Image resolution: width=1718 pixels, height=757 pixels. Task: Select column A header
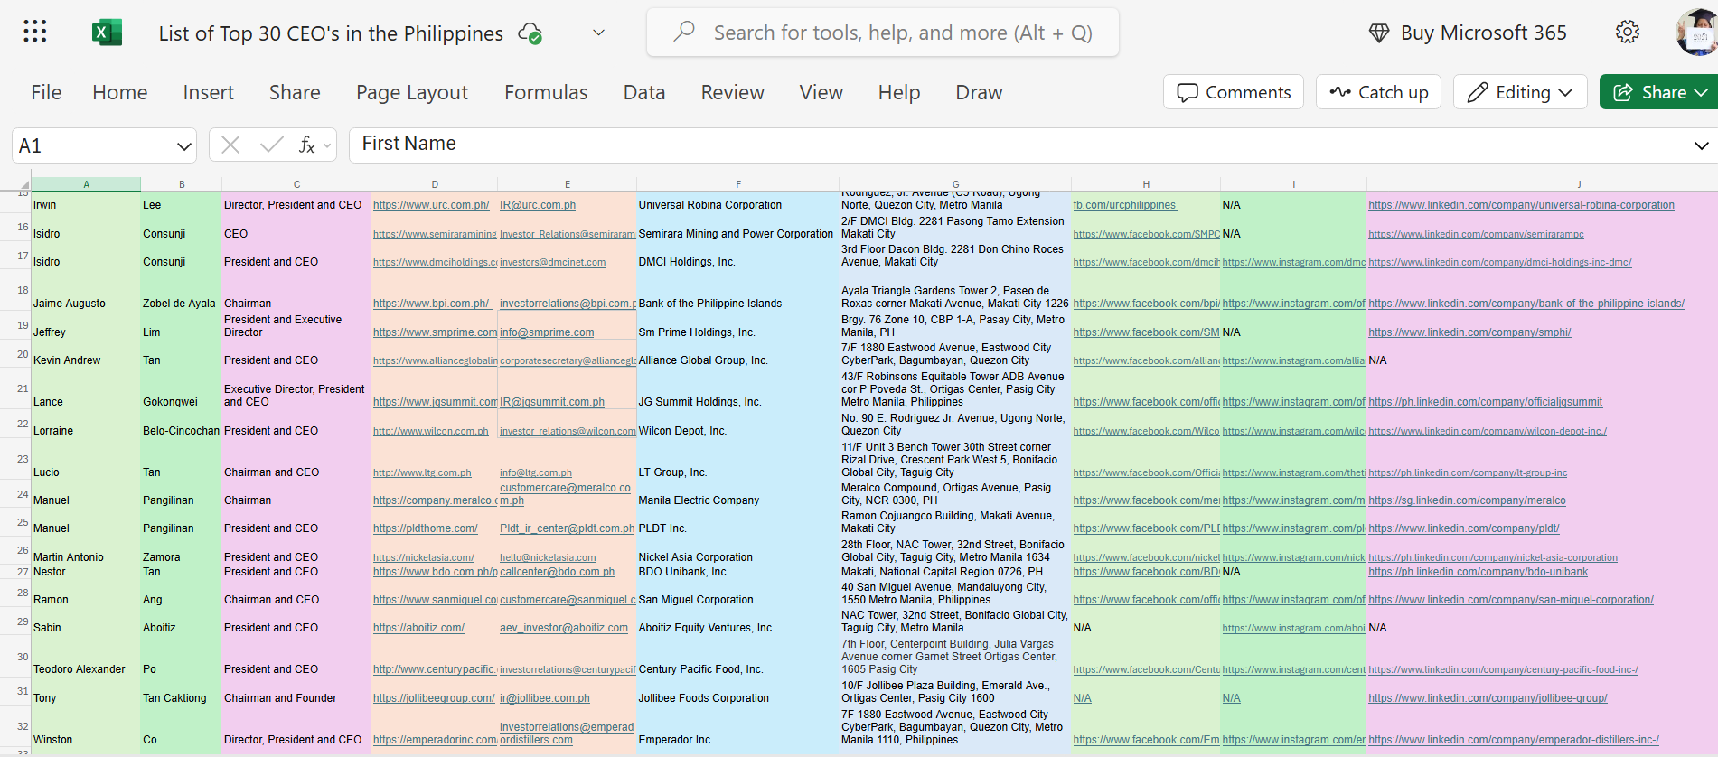pos(86,183)
